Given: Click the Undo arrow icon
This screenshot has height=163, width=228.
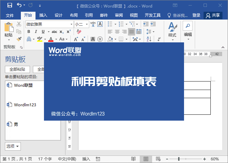Looking at the screenshot, I should [19, 5].
